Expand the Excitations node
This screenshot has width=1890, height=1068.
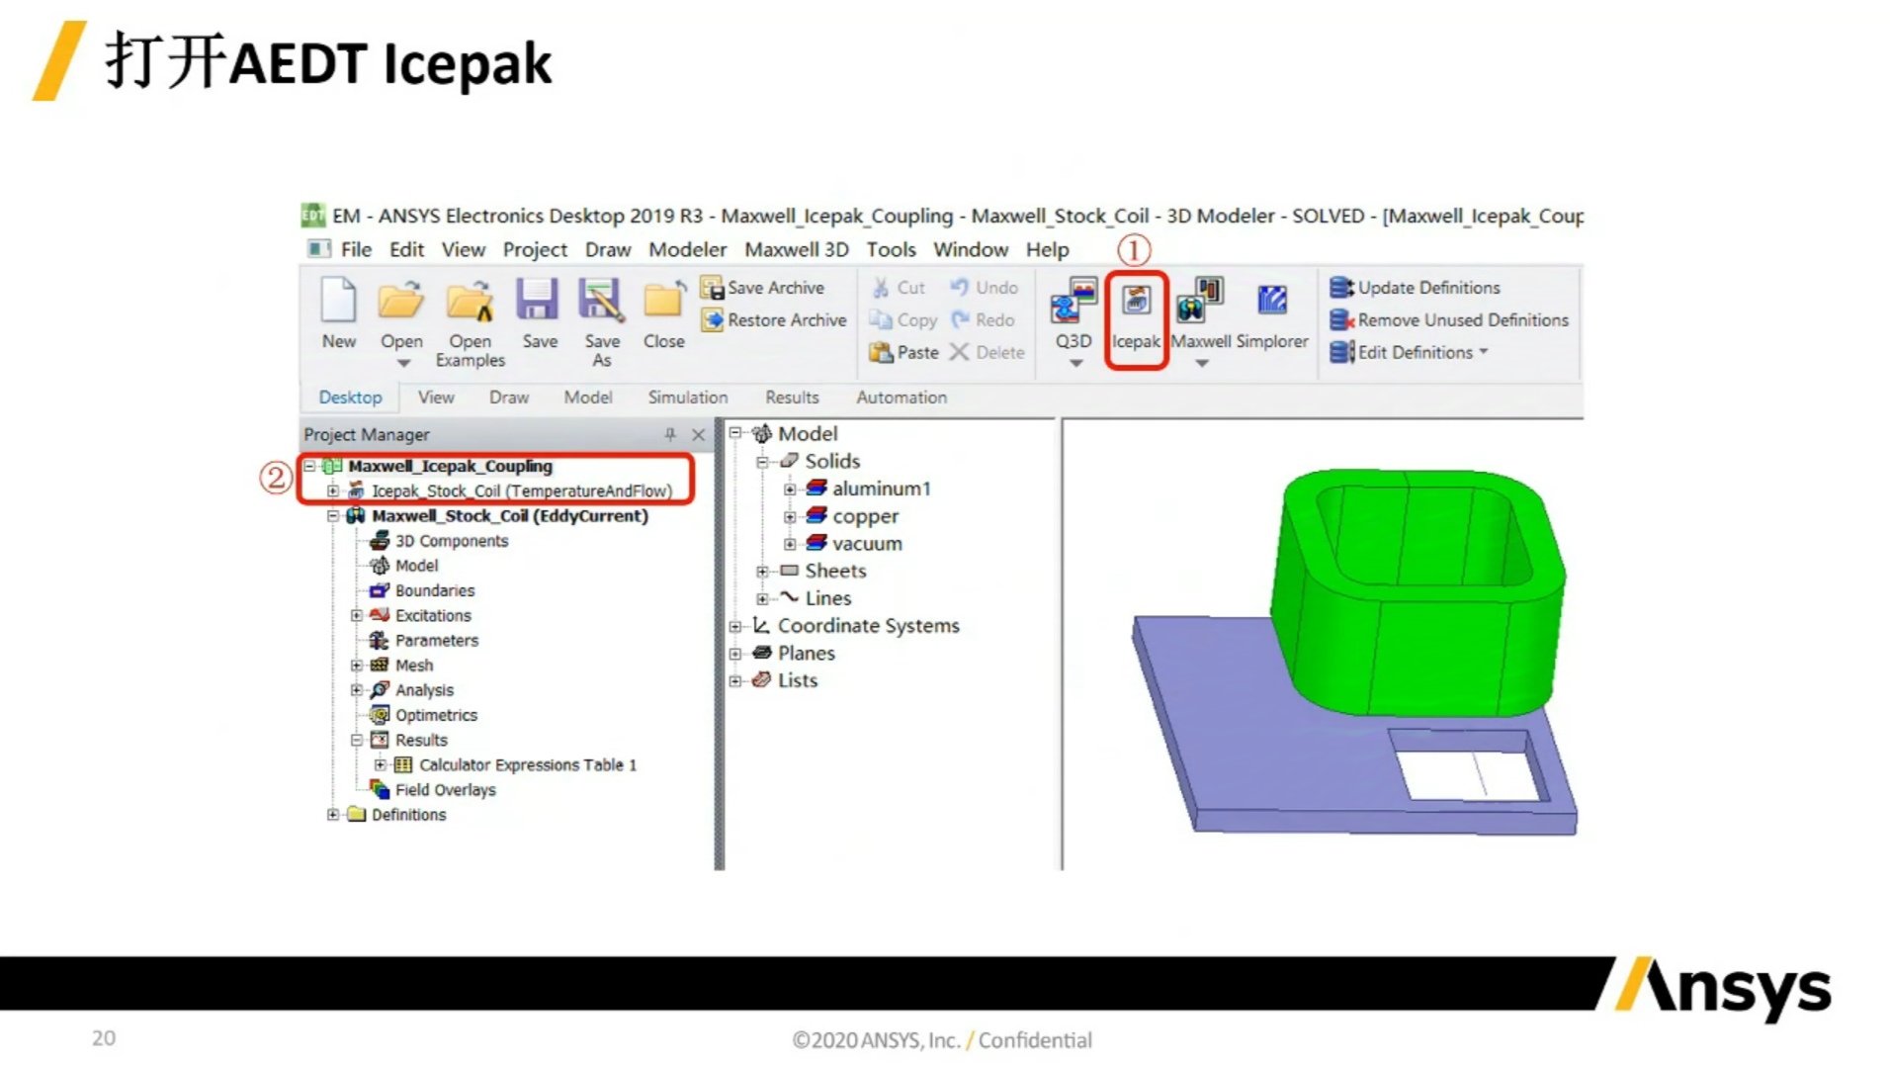pos(357,615)
